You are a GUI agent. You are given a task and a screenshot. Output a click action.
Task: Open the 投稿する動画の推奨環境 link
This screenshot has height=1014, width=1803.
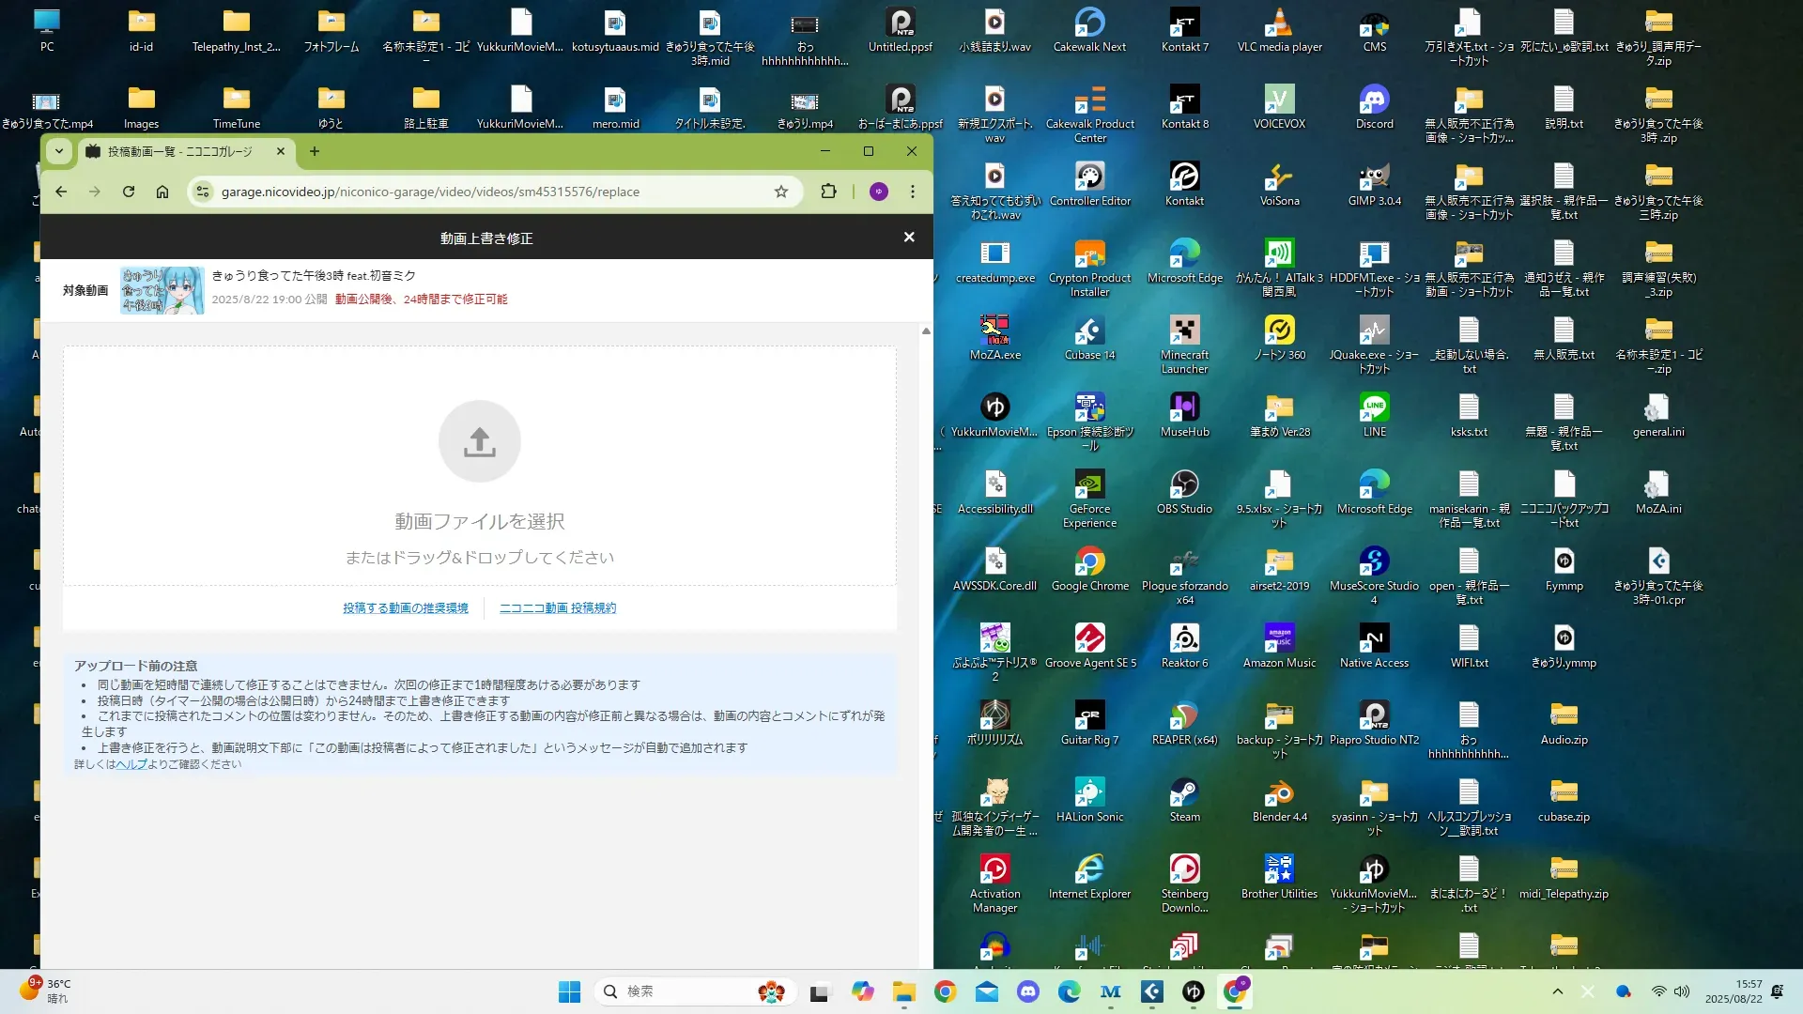coord(405,608)
